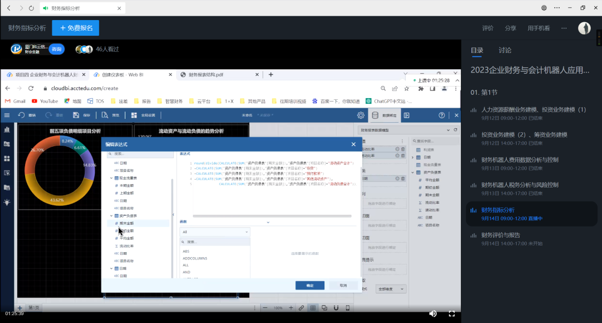Refresh the data model with the reload icon

coord(455,130)
